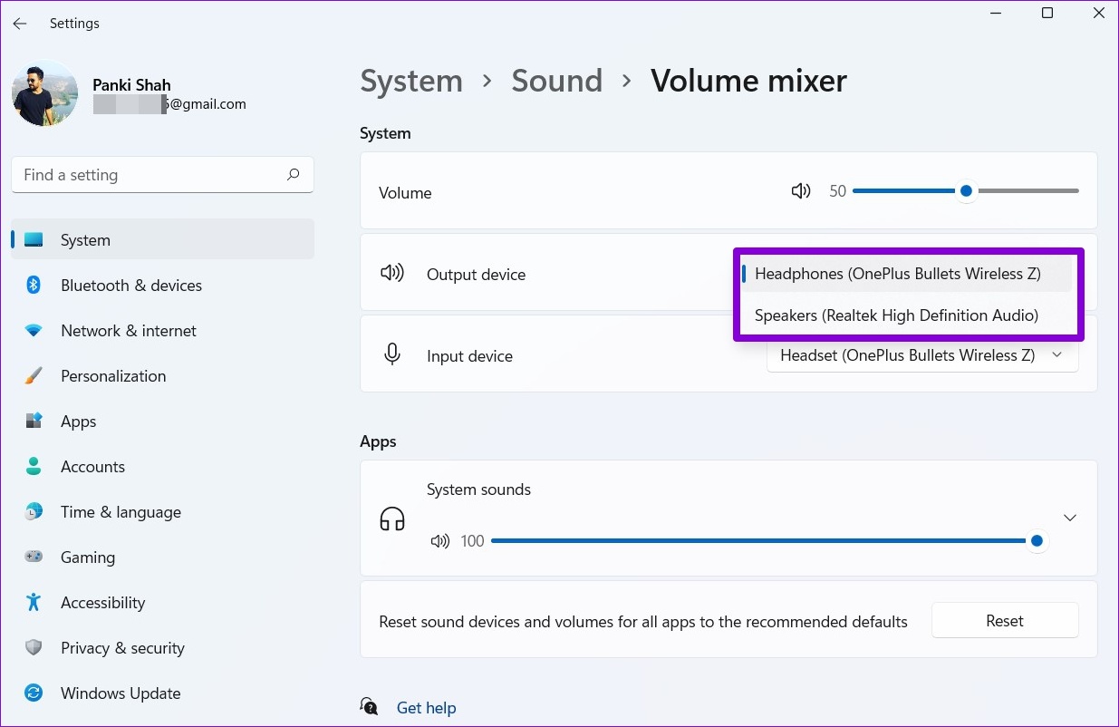1119x727 pixels.
Task: Focus the Find a setting search box
Action: click(162, 175)
